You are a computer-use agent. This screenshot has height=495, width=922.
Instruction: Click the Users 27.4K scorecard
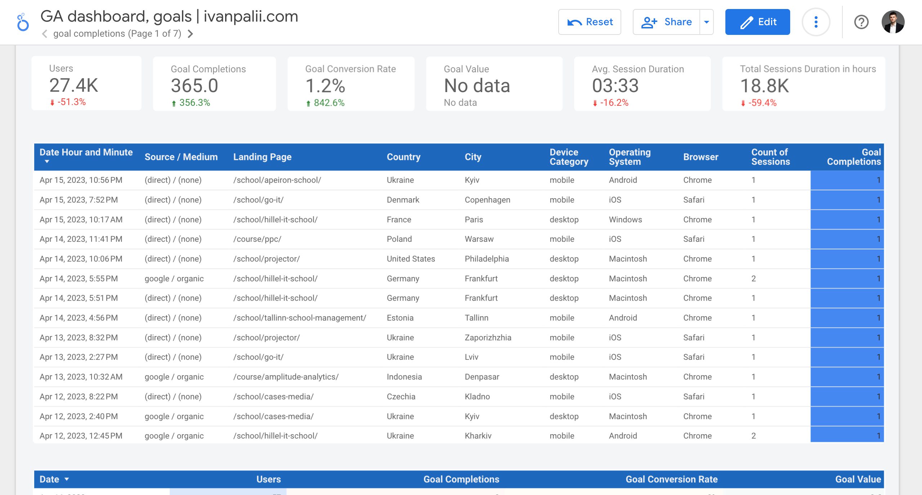click(86, 83)
